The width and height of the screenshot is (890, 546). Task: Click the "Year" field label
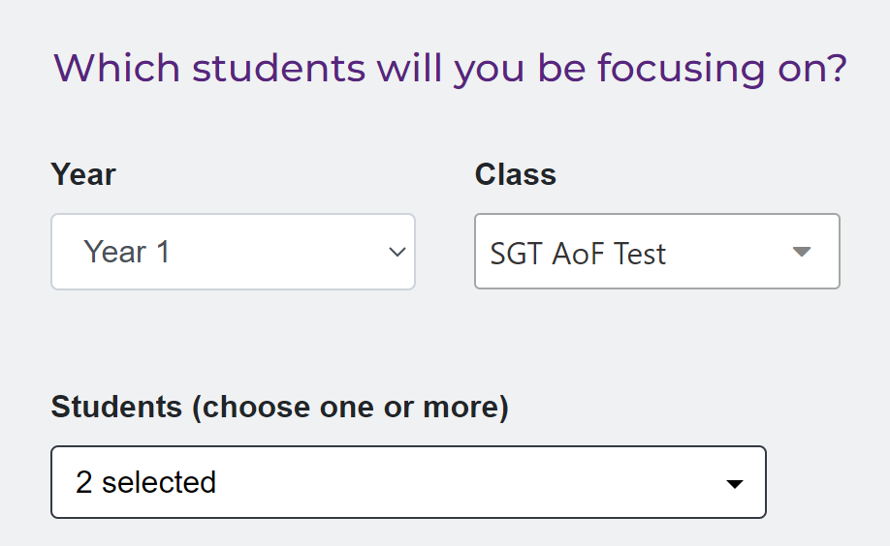point(83,174)
